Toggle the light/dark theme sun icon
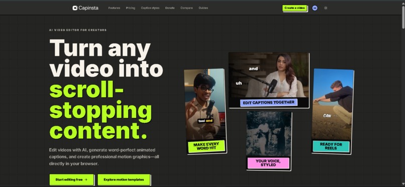 pos(326,8)
